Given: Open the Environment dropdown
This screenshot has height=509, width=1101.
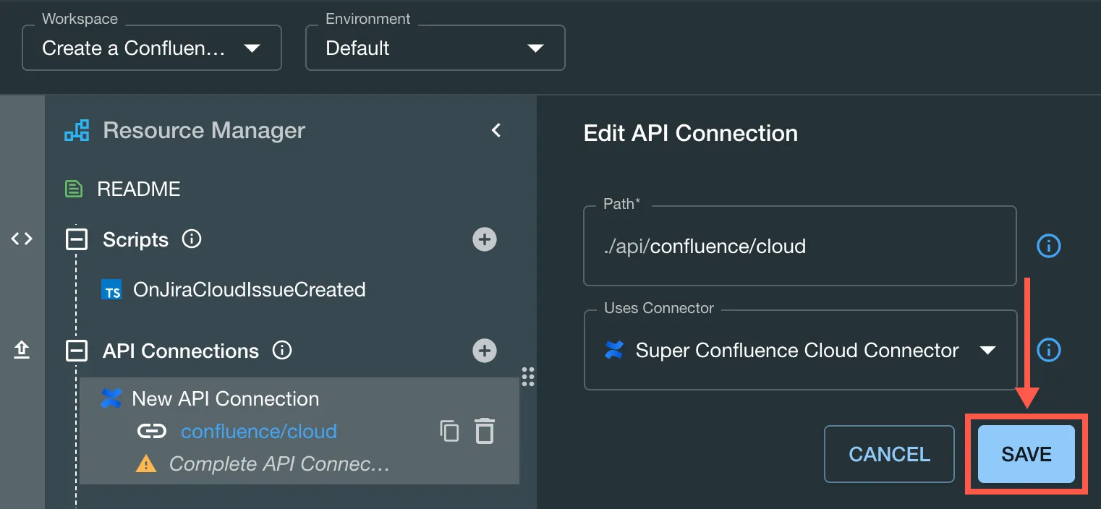Looking at the screenshot, I should [x=435, y=48].
